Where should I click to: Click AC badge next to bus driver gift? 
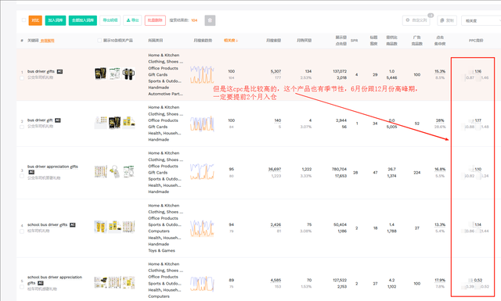57,120
